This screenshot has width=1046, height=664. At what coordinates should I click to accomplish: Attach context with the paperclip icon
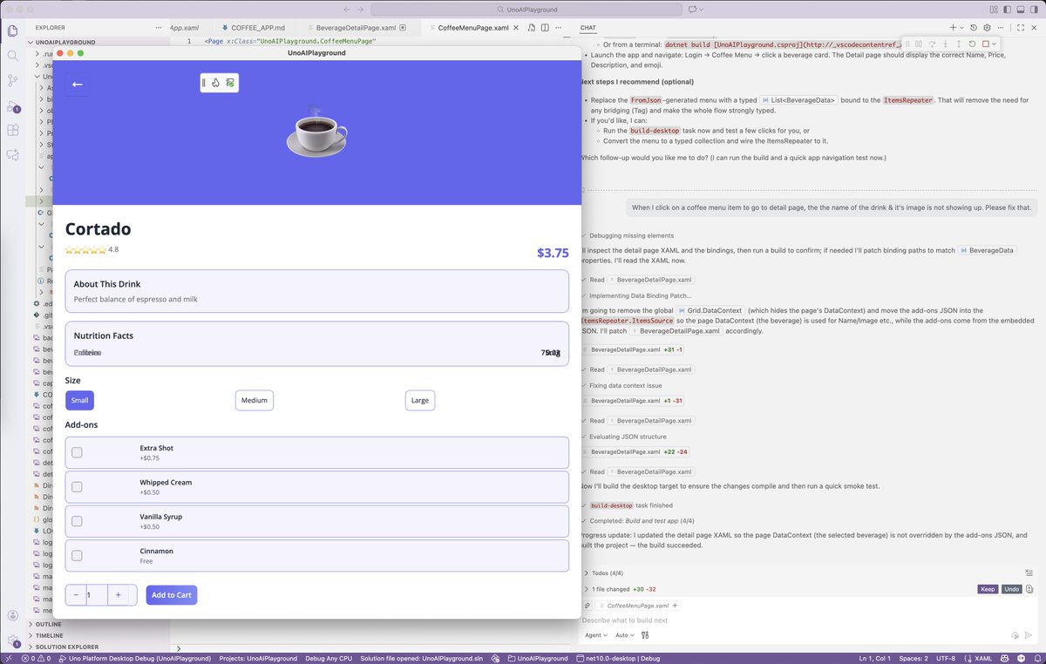click(588, 605)
